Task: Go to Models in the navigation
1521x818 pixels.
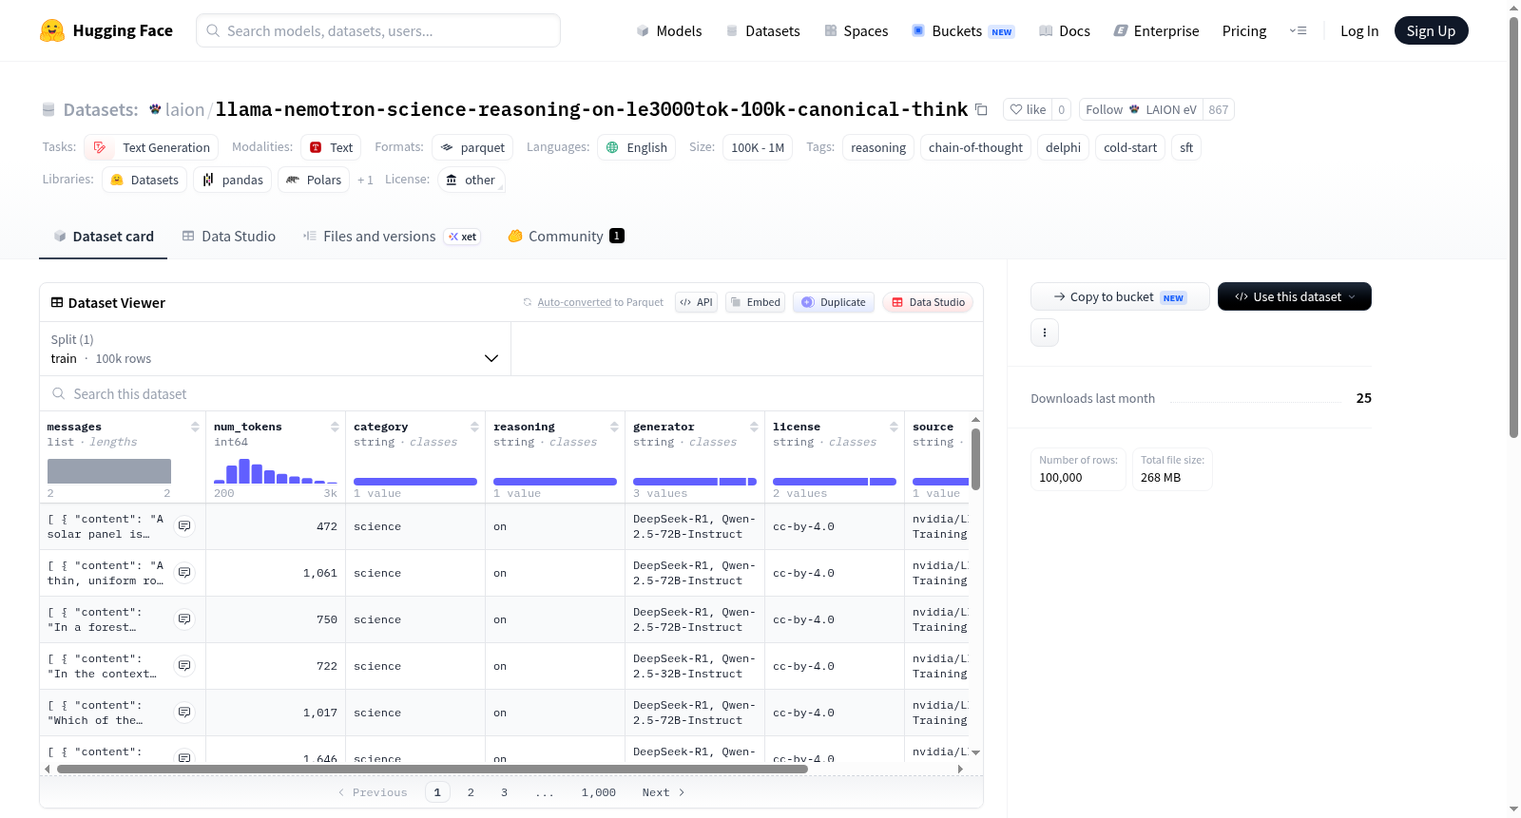Action: 669,31
